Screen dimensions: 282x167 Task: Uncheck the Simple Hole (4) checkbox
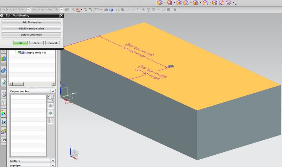pyautogui.click(x=19, y=53)
